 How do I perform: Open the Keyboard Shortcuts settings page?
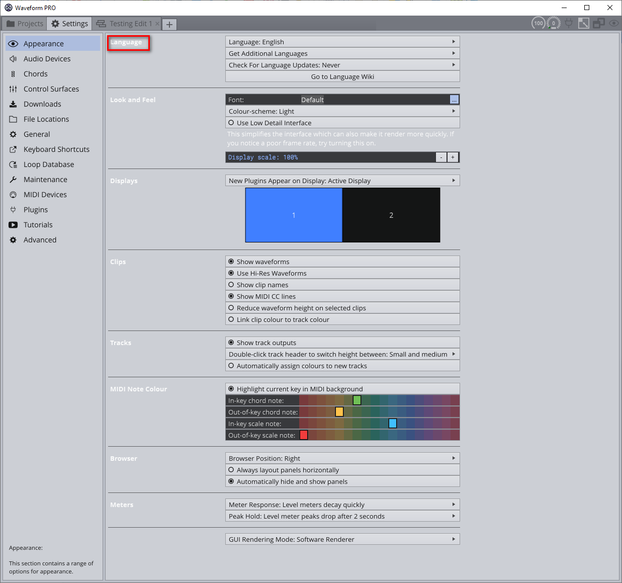pyautogui.click(x=53, y=149)
